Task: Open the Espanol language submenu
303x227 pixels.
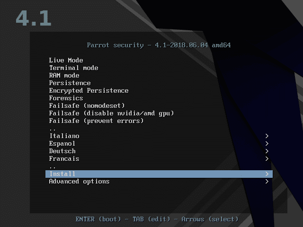Action: (x=62, y=143)
